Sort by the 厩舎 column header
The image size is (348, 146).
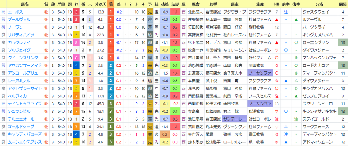196,4
